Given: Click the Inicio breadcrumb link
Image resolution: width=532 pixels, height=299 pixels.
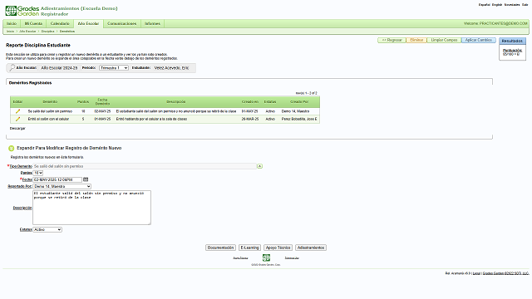Looking at the screenshot, I should tap(10, 32).
